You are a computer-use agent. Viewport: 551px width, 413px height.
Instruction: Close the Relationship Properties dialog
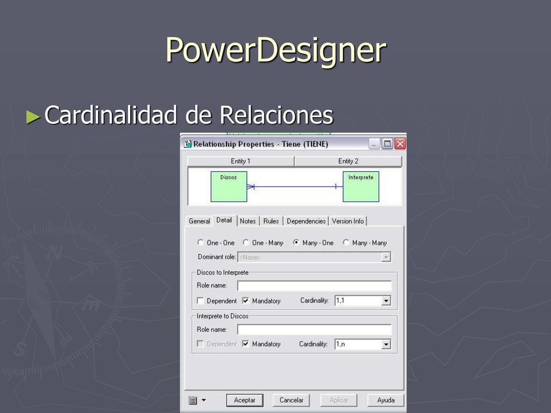pyautogui.click(x=400, y=144)
